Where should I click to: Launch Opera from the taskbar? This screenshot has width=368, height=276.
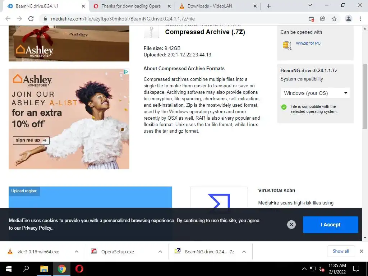(79, 269)
